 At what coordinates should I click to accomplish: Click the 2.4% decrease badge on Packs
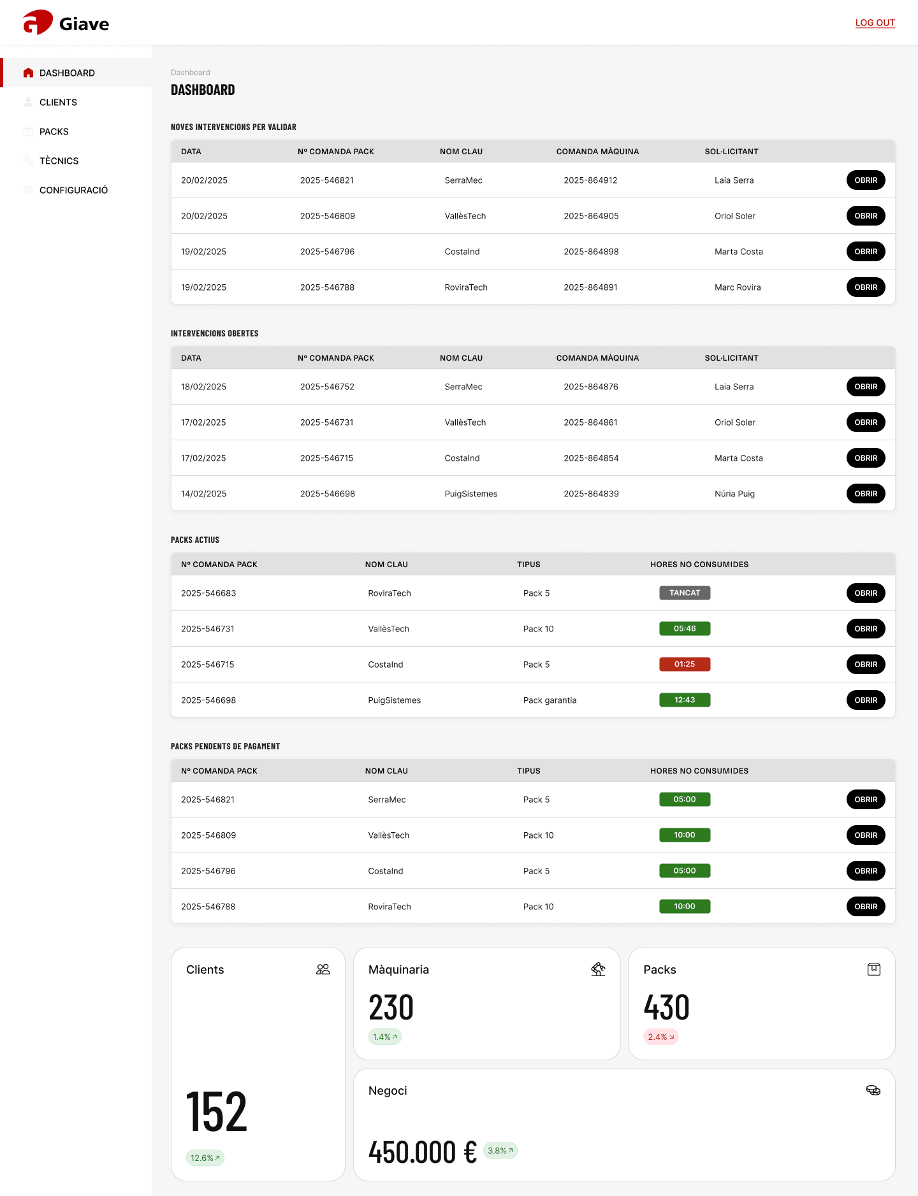pos(661,1037)
